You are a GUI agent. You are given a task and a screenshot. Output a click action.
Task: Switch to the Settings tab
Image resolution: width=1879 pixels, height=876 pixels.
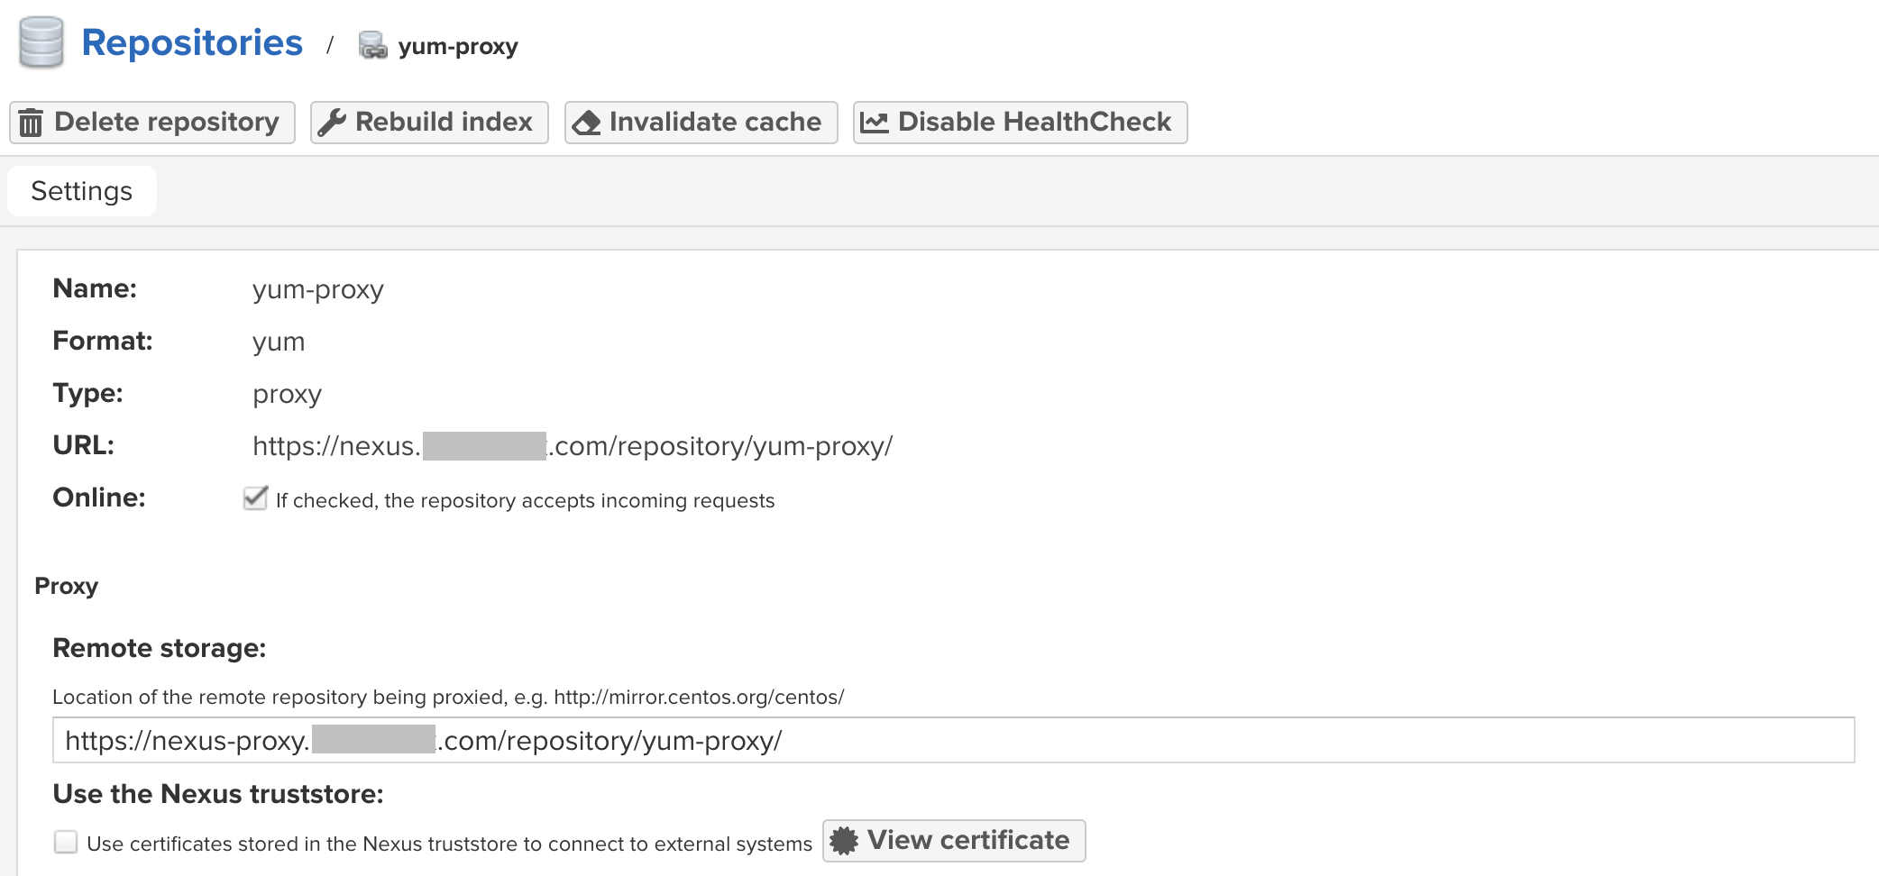pos(82,191)
